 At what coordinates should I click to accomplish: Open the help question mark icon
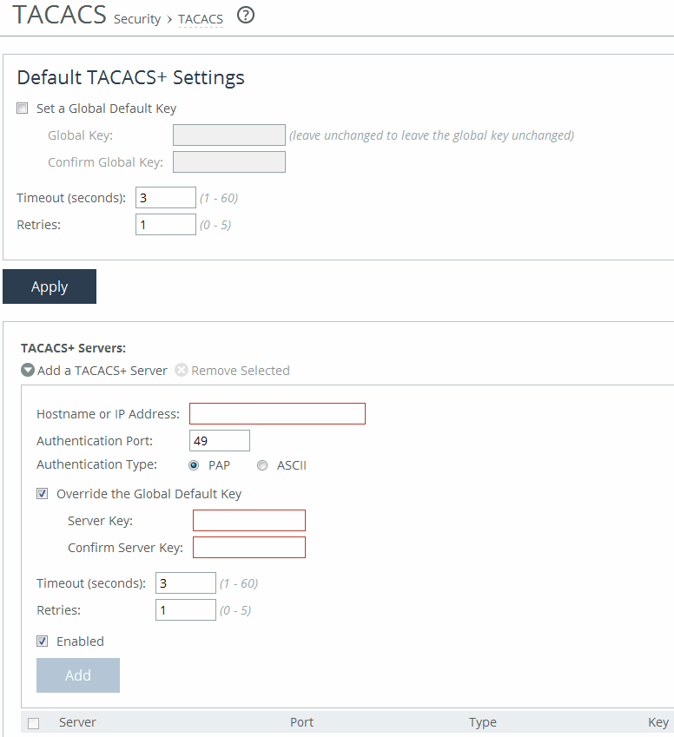[245, 16]
